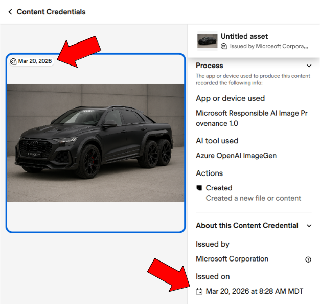Click Created a new file or content
The width and height of the screenshot is (320, 304).
click(x=253, y=198)
